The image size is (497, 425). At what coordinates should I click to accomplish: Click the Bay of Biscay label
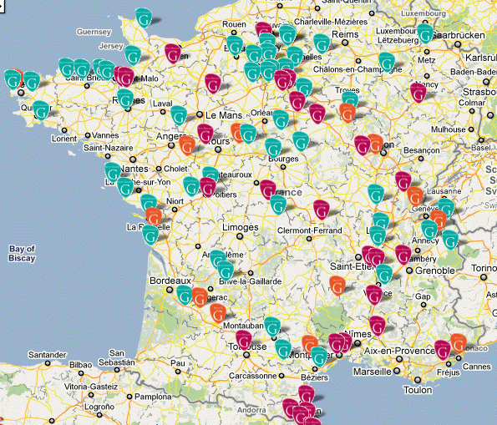[22, 253]
